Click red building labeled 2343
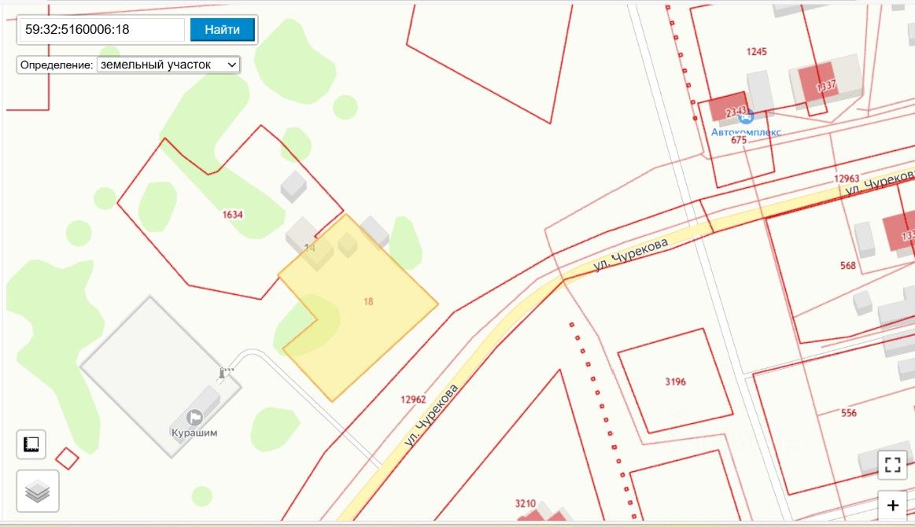The height and width of the screenshot is (527, 915). 729,107
